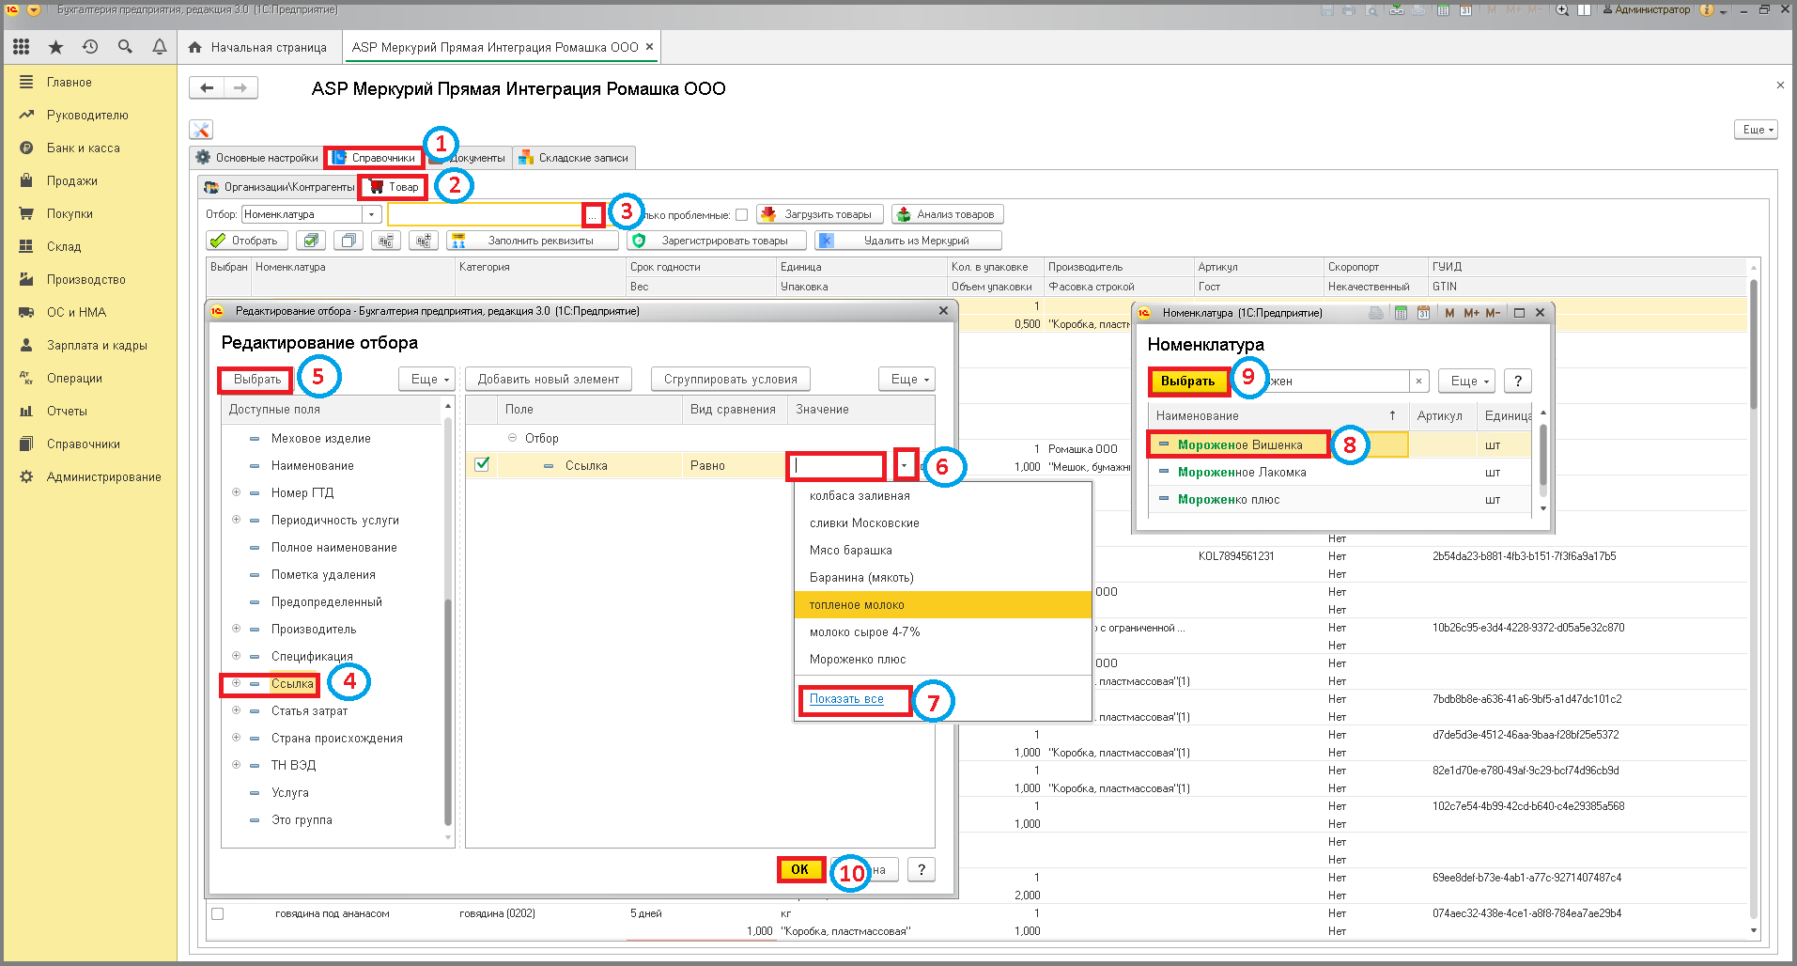Click Отобрать button

(x=246, y=241)
